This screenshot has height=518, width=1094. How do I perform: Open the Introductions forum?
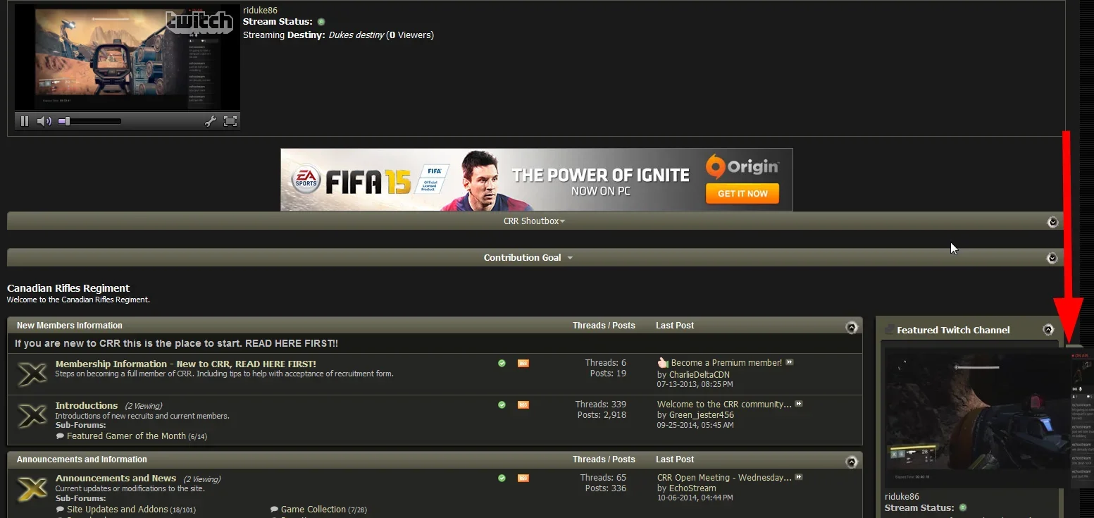coord(87,405)
